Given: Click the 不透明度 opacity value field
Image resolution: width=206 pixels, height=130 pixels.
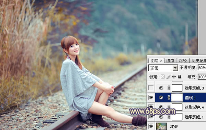Looking at the screenshot, I should 202,68.
